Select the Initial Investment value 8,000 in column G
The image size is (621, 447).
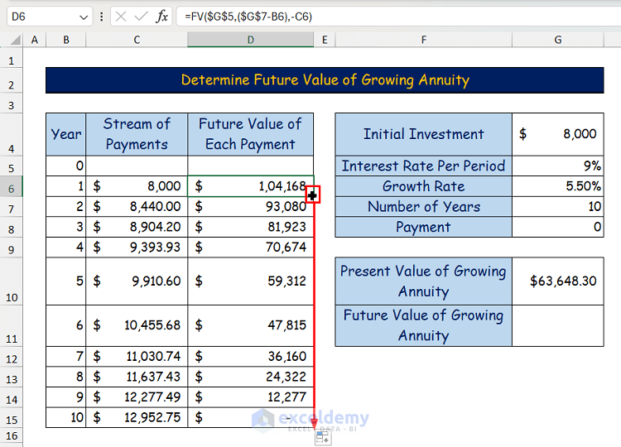[x=558, y=134]
